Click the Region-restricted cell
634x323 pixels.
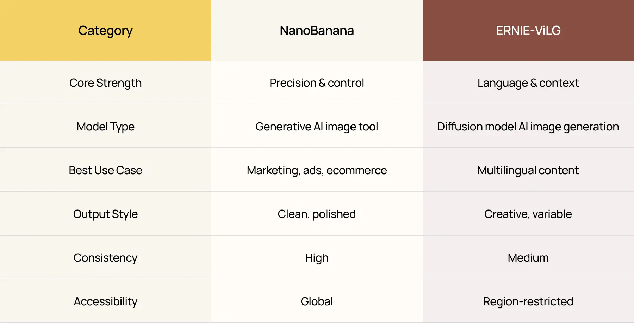[528, 301]
